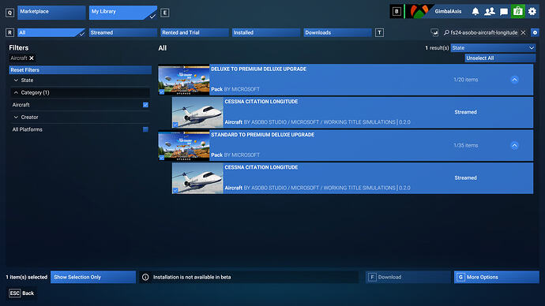Click the R previous-filter key icon
This screenshot has height=306, width=545.
(9, 32)
